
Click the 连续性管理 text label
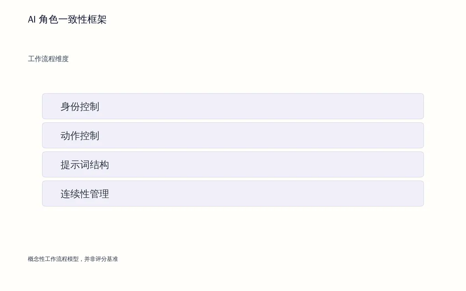[85, 194]
